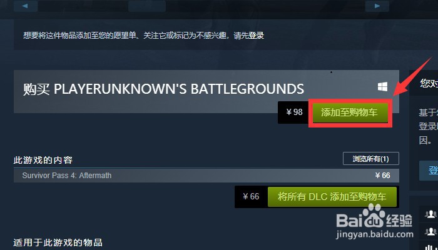Click the Windows platform icon
The height and width of the screenshot is (250, 438).
(382, 86)
